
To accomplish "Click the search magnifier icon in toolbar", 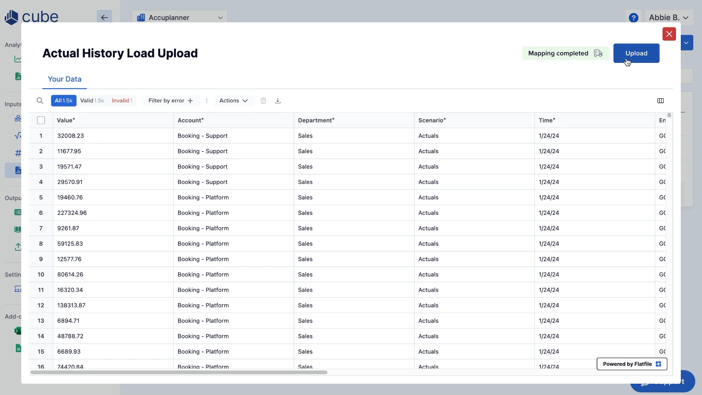I will coord(40,101).
